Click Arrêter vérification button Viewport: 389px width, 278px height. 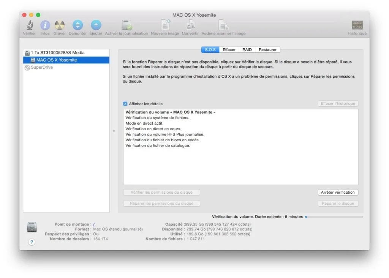point(338,192)
